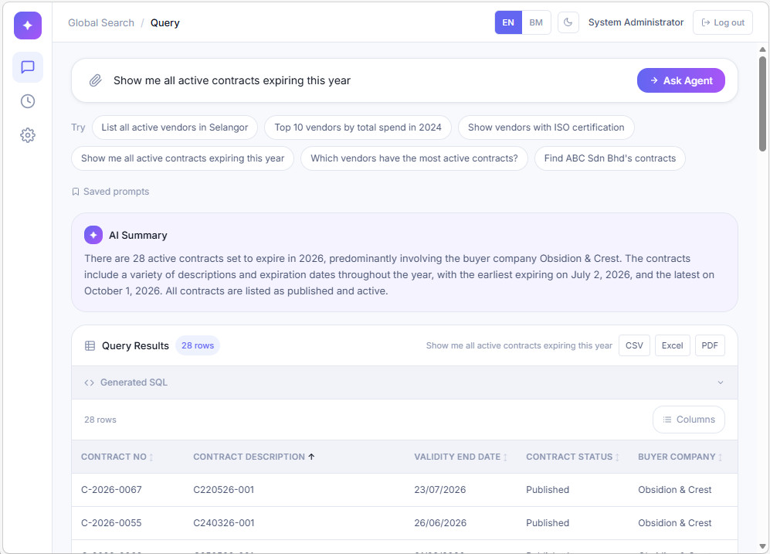Image resolution: width=770 pixels, height=554 pixels.
Task: Click end date 23/07/2026
Action: pyautogui.click(x=440, y=490)
